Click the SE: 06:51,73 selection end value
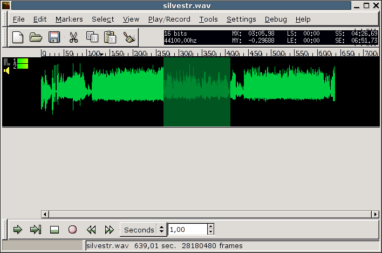Screen dimensions: 382x253 357,41
